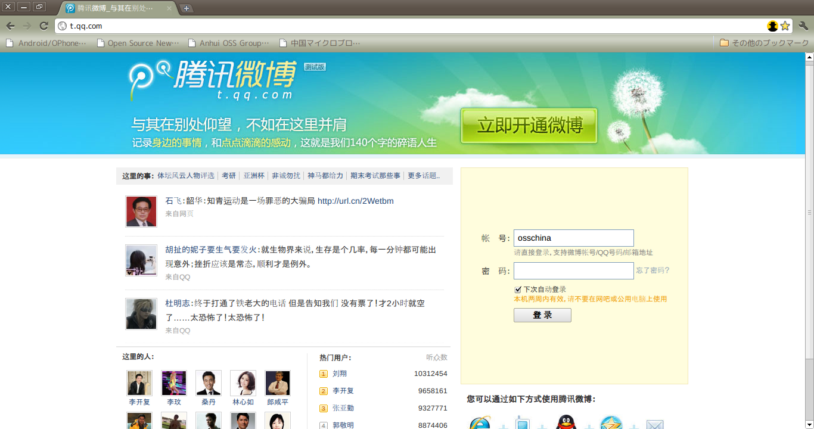This screenshot has height=429, width=814.
Task: Click the mobile phone icon
Action: tap(523, 422)
